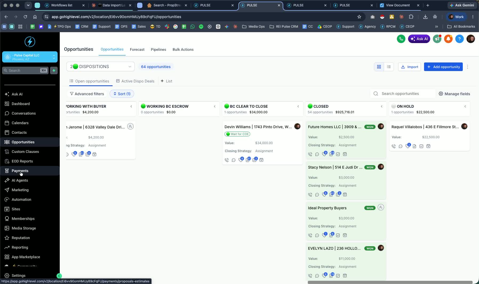This screenshot has height=284, width=479.
Task: Open the Pulse Capital LLC account switcher
Action: pyautogui.click(x=30, y=57)
